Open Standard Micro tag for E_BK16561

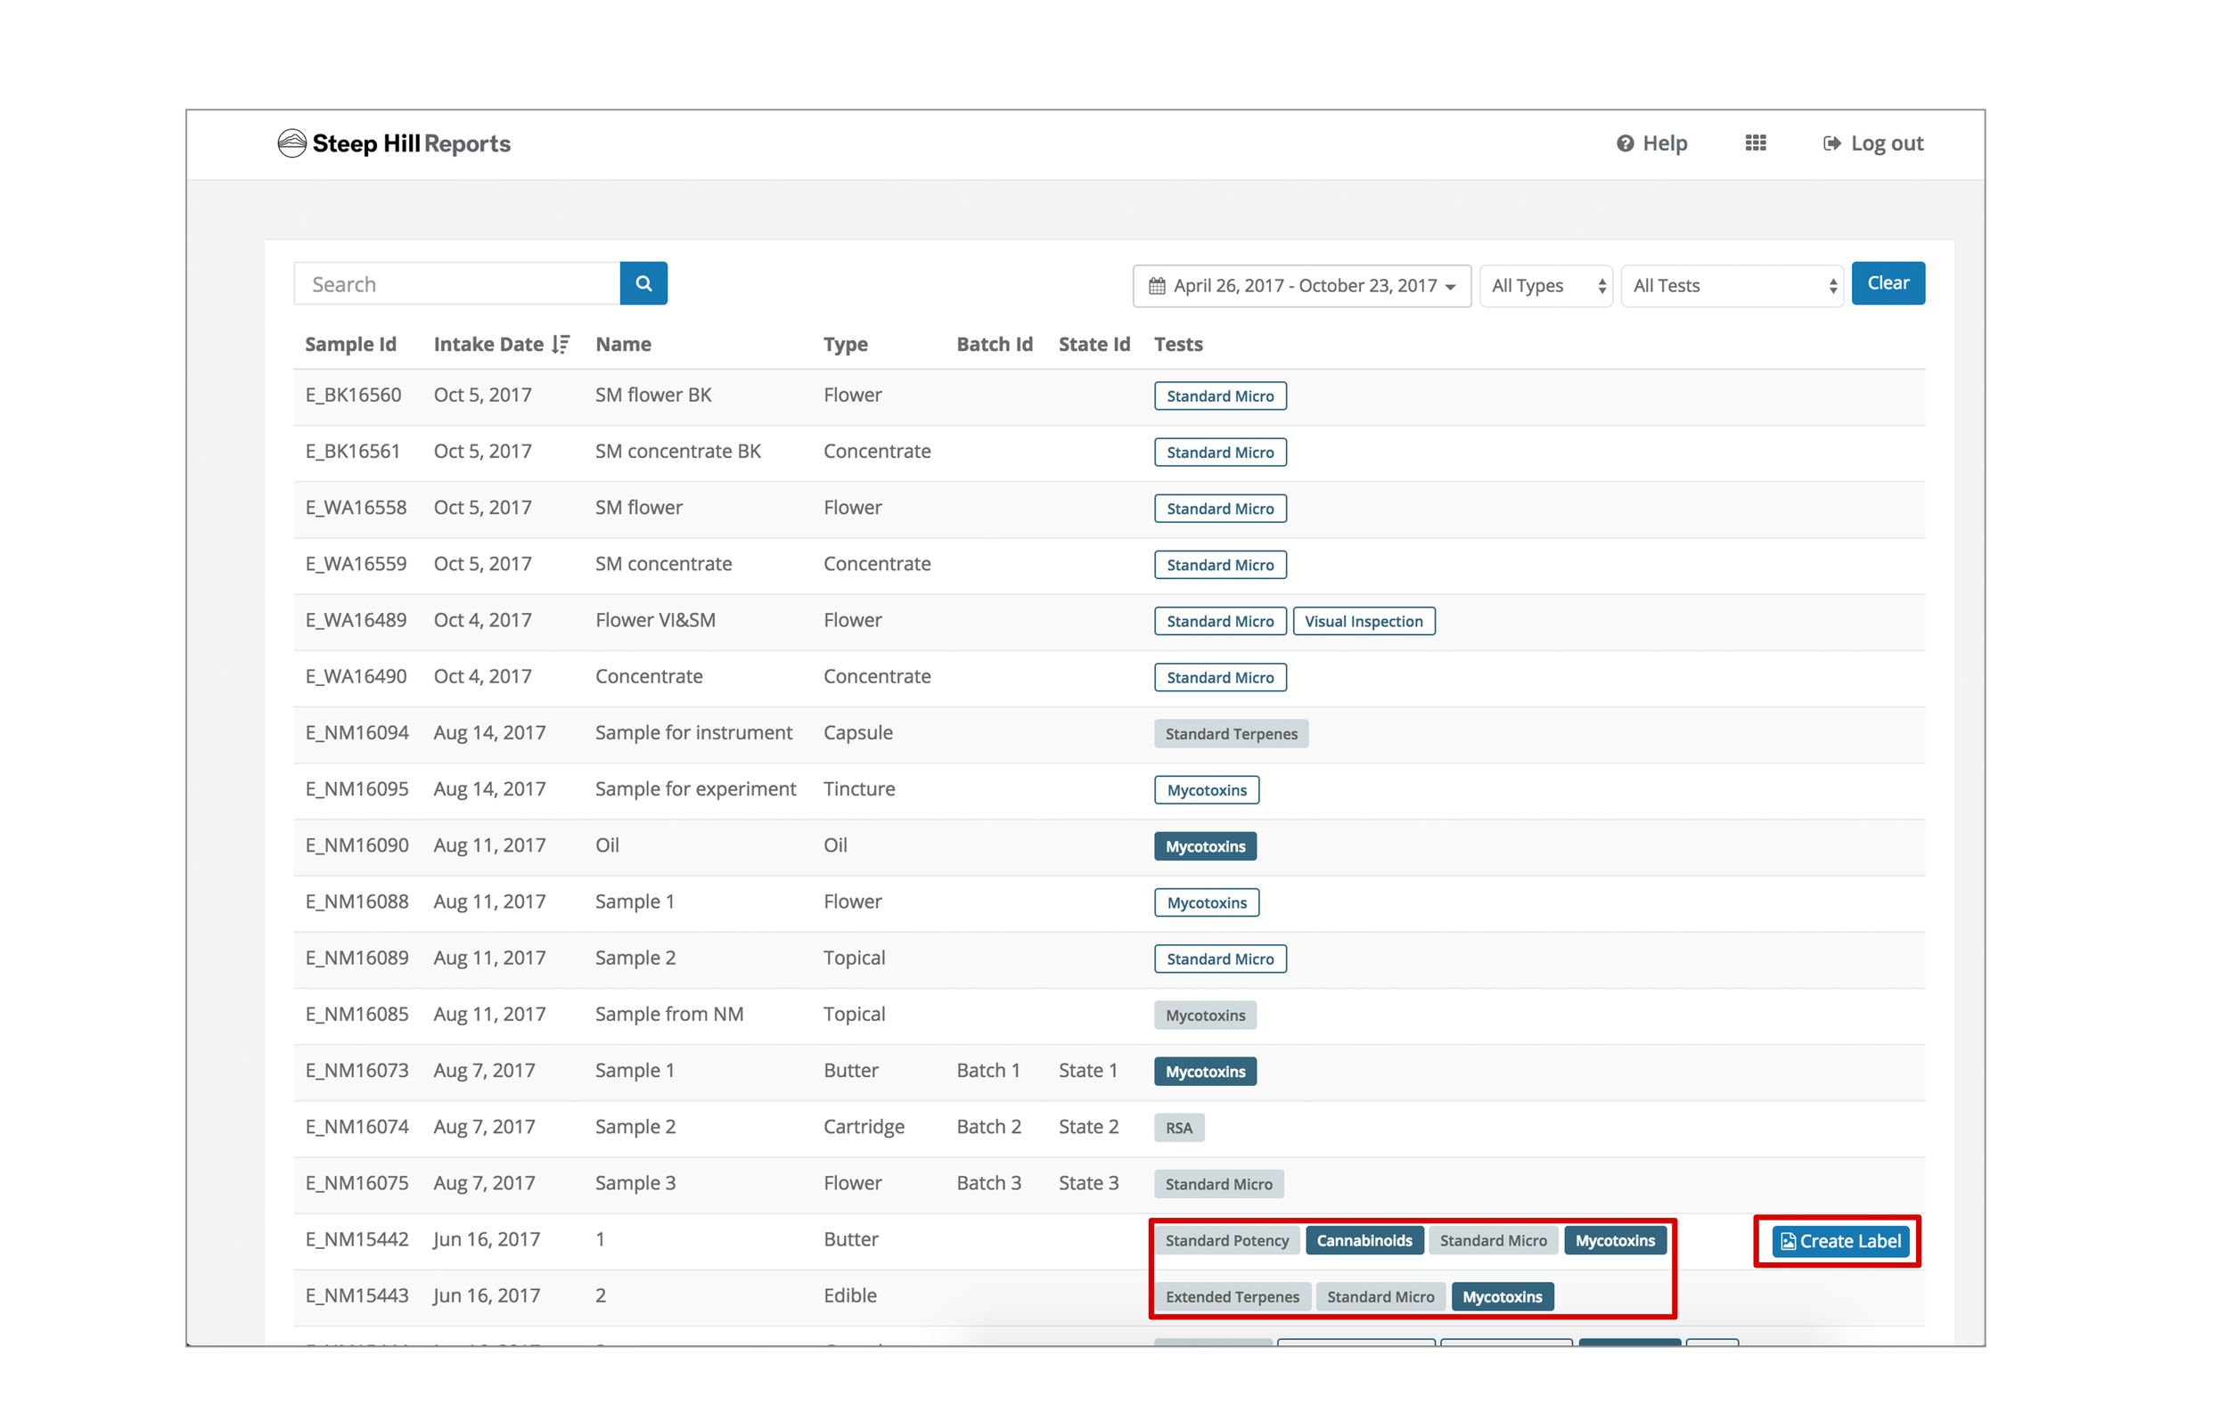pos(1219,453)
